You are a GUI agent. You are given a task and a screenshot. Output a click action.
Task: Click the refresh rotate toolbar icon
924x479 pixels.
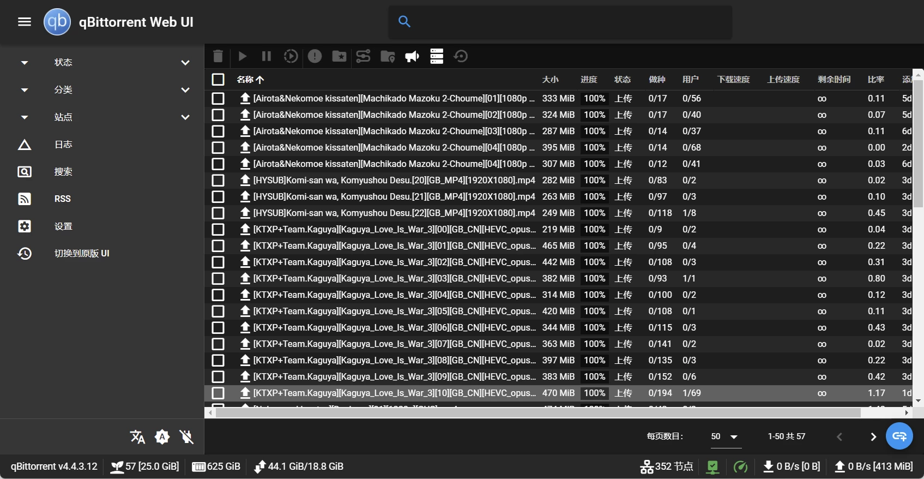(461, 56)
